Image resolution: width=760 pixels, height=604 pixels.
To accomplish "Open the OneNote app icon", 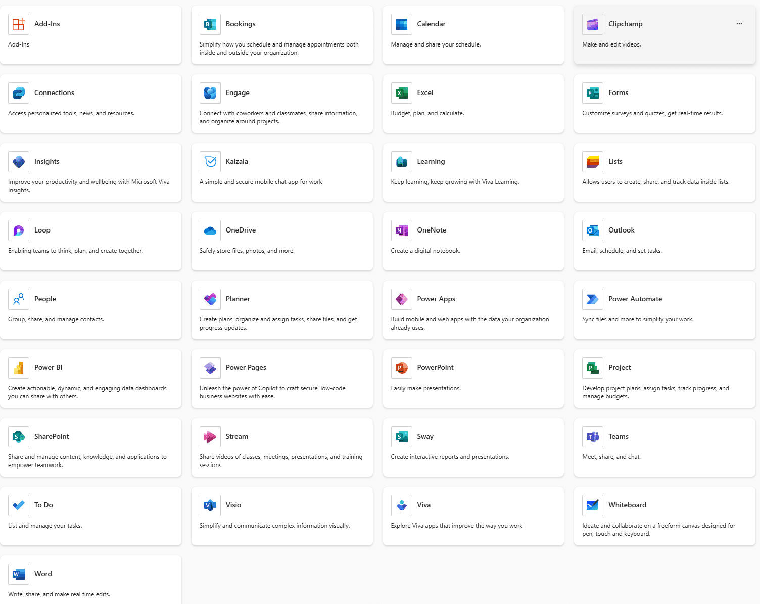I will (x=402, y=230).
